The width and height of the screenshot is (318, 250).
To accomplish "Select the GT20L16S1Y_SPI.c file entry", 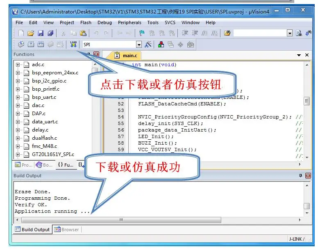I will 53,154.
